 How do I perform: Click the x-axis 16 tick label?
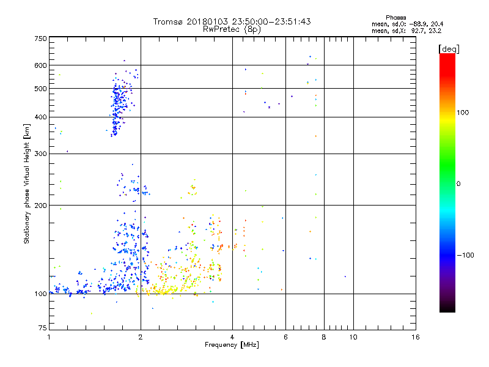(x=416, y=337)
